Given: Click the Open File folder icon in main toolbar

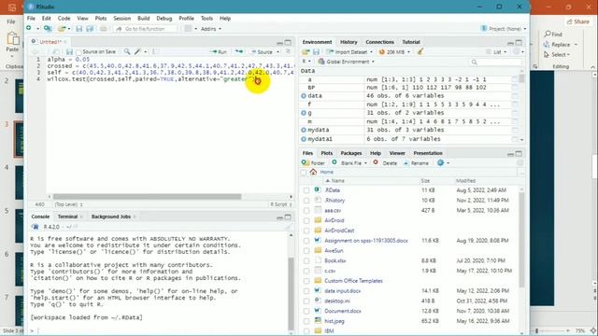Looking at the screenshot, I should (x=62, y=29).
